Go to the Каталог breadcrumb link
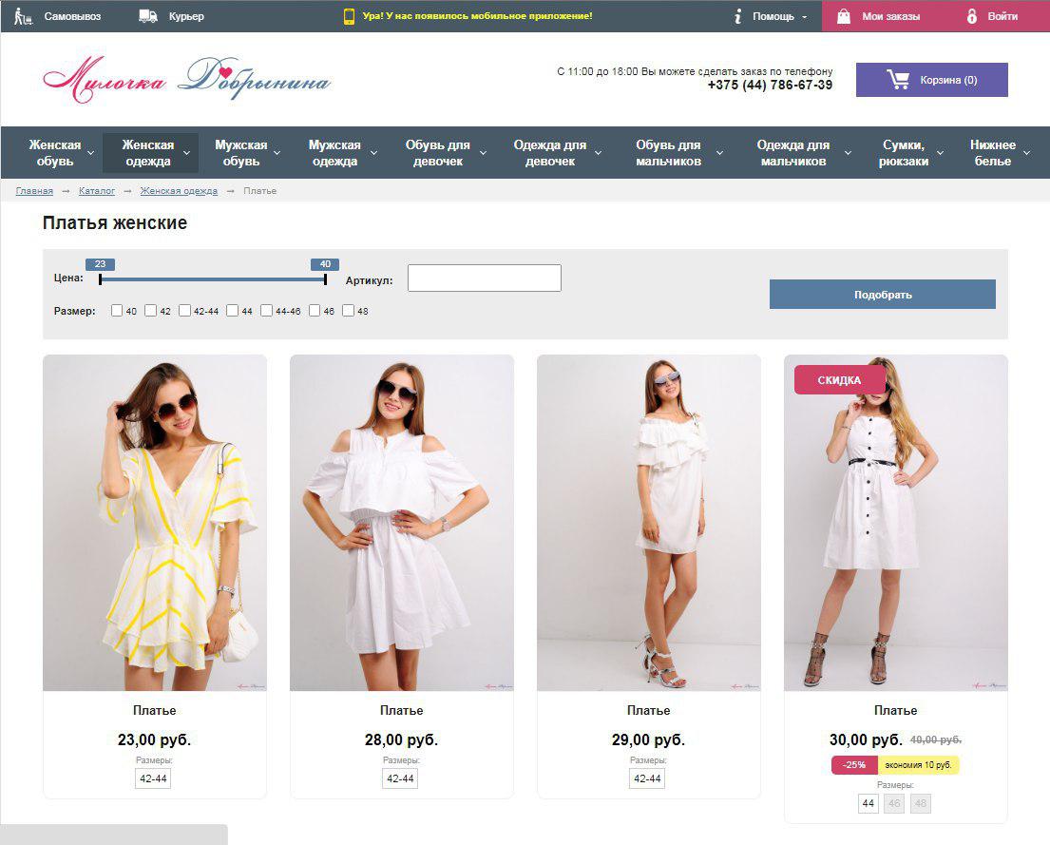Viewport: 1050px width, 845px height. tap(97, 191)
